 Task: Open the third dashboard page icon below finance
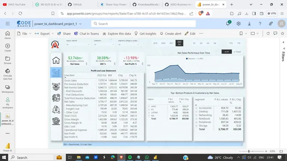tap(56, 86)
